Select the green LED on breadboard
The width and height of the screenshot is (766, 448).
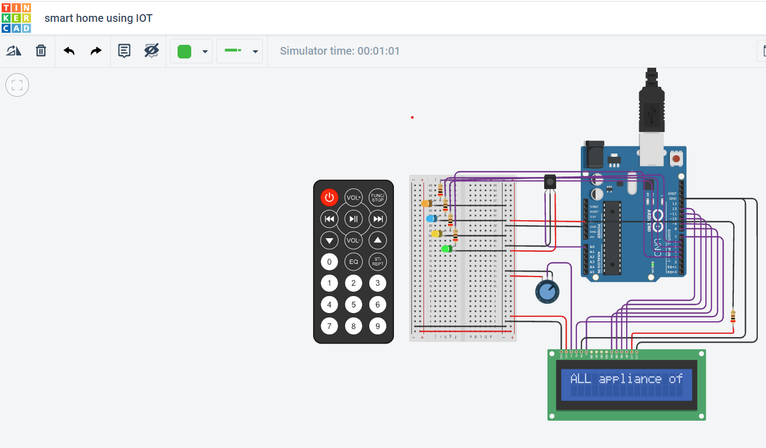click(446, 249)
